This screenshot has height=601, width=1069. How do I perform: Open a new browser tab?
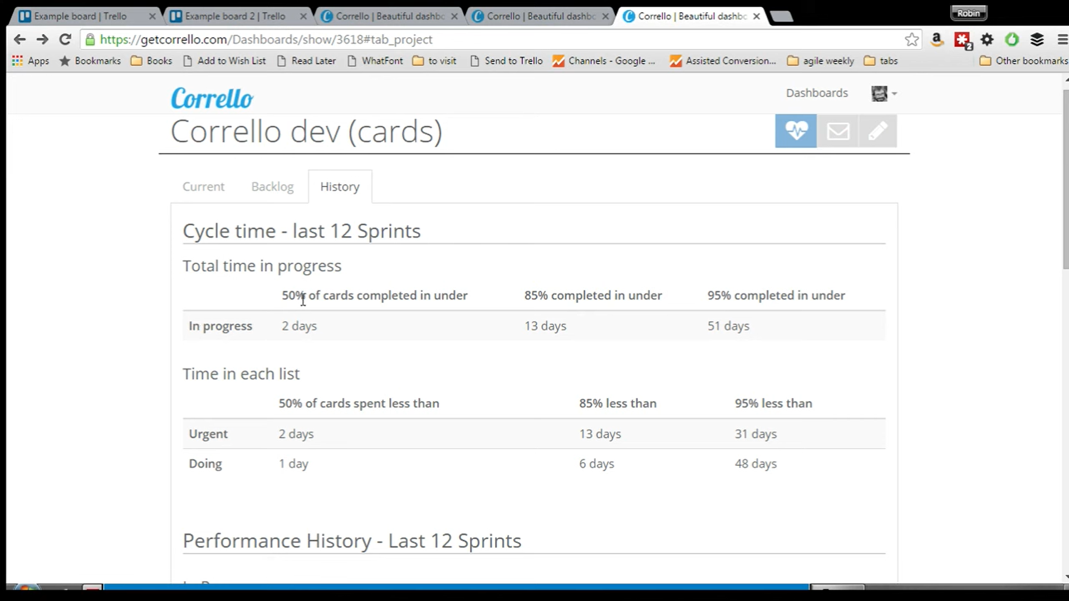pyautogui.click(x=782, y=17)
